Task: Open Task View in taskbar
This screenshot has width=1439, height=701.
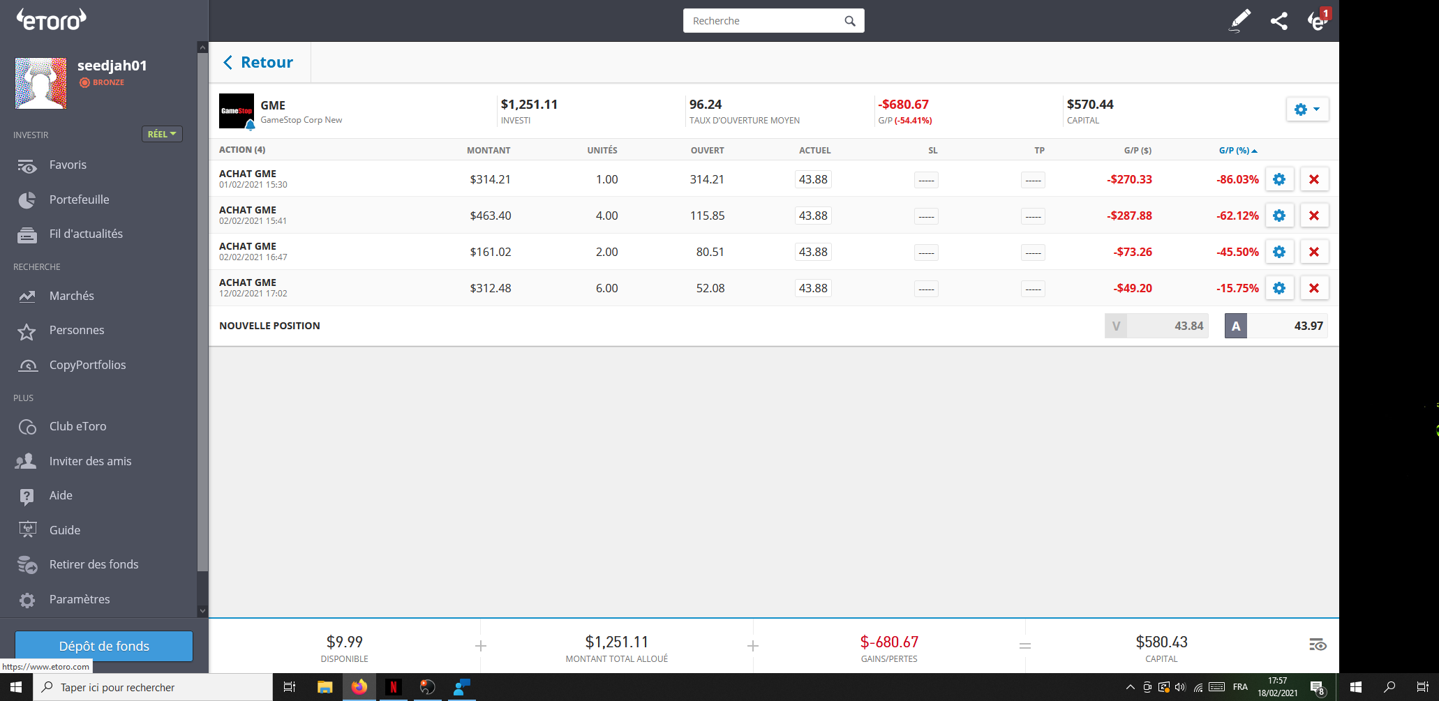Action: 290,687
